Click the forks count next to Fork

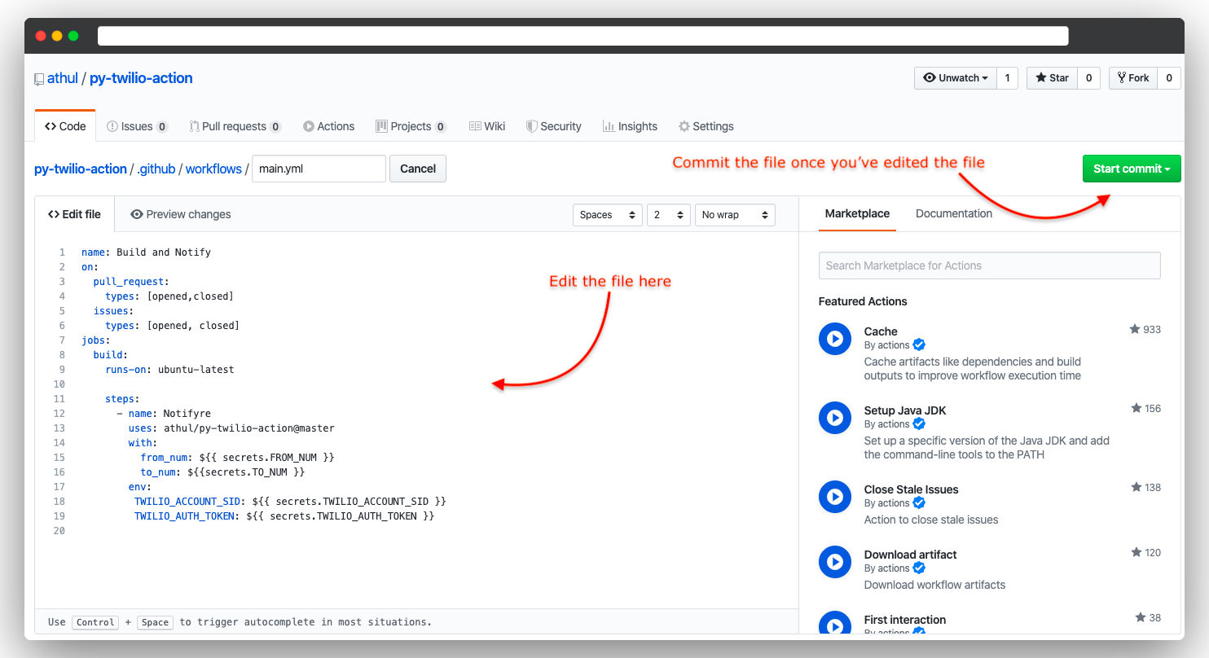[x=1169, y=78]
